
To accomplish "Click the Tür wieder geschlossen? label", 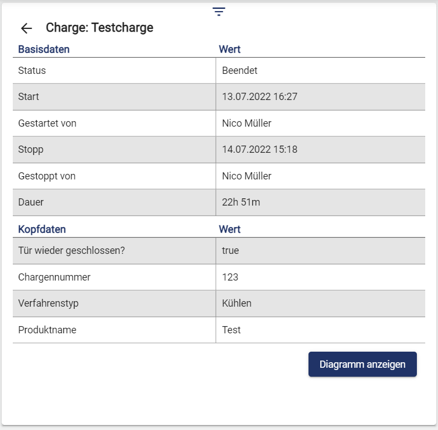I will 72,251.
